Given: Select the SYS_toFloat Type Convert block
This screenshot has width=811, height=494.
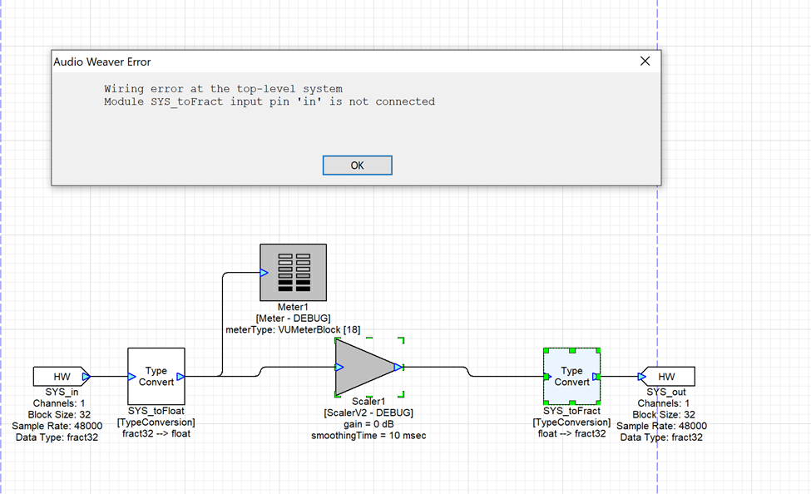Looking at the screenshot, I should (156, 376).
